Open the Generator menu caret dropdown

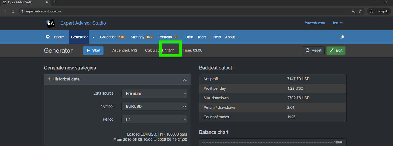pos(93,37)
